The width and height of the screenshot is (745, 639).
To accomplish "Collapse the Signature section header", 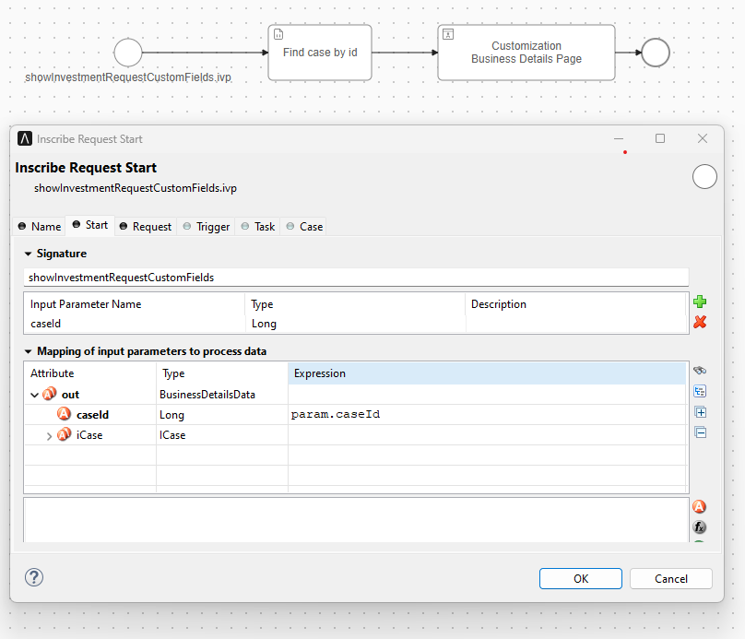I will 28,253.
